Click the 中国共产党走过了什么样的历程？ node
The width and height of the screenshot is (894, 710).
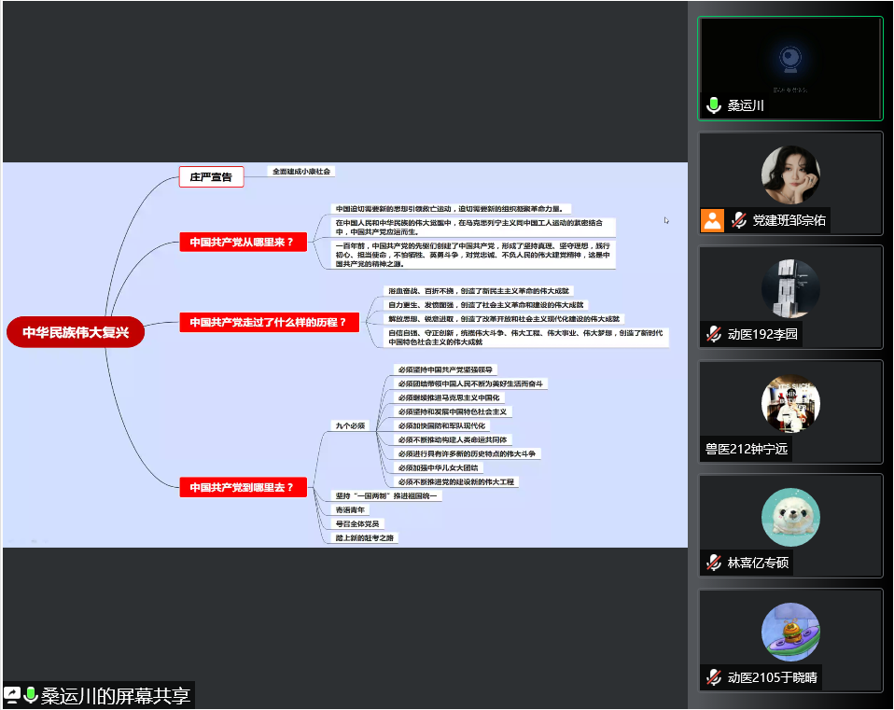(268, 323)
